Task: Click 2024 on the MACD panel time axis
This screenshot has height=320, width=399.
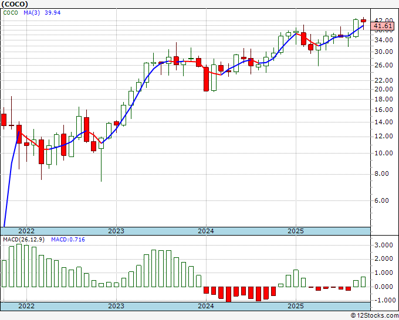Action: pos(206,306)
